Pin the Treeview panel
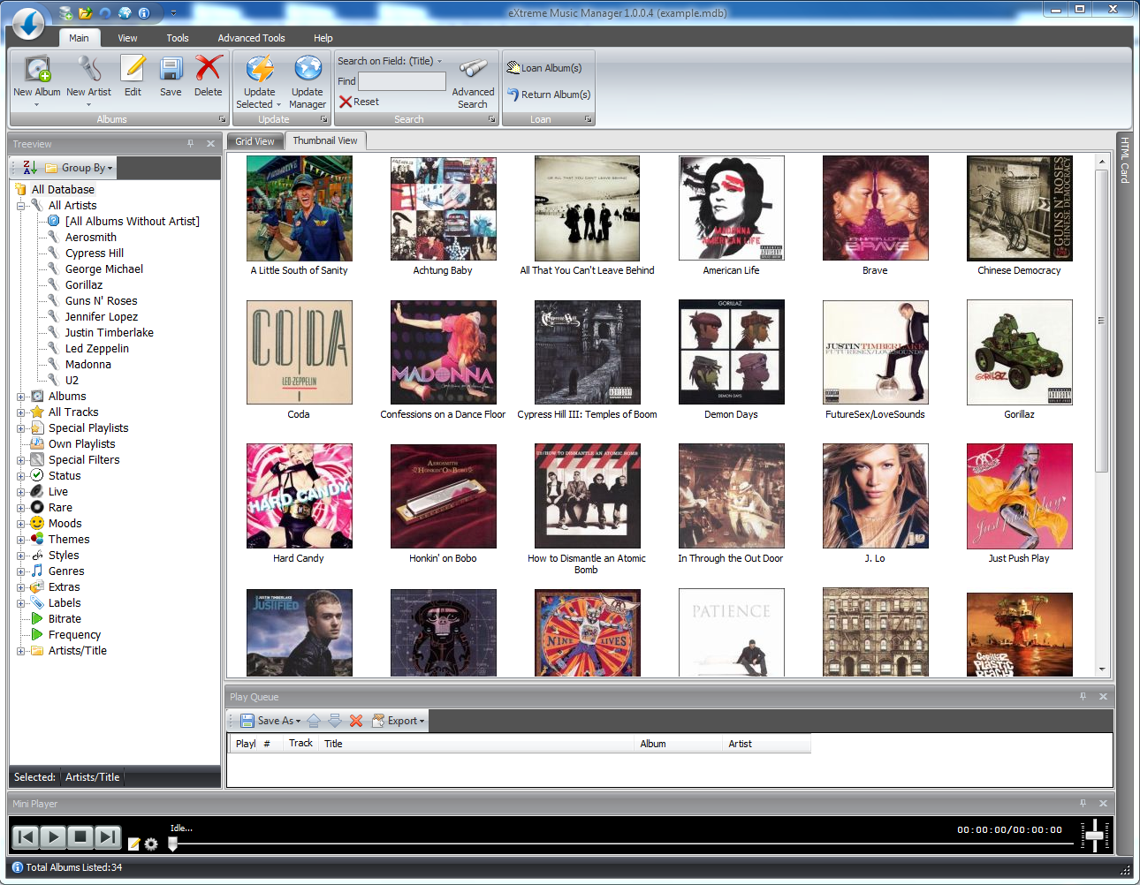This screenshot has width=1140, height=885. (x=190, y=144)
